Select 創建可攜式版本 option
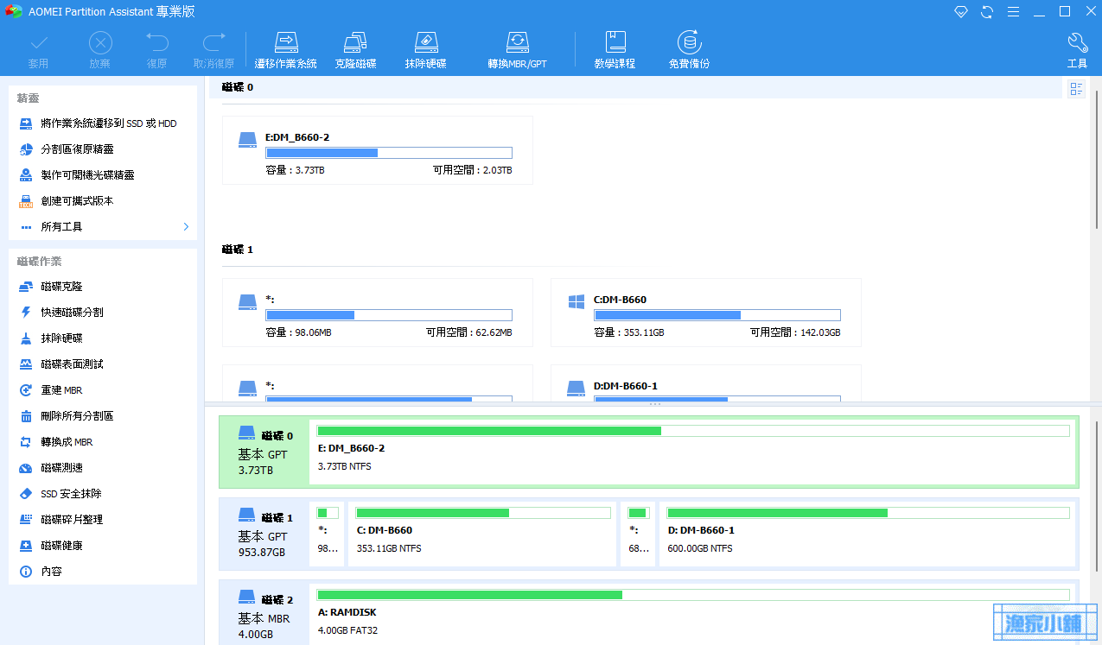This screenshot has height=645, width=1102. (x=103, y=201)
